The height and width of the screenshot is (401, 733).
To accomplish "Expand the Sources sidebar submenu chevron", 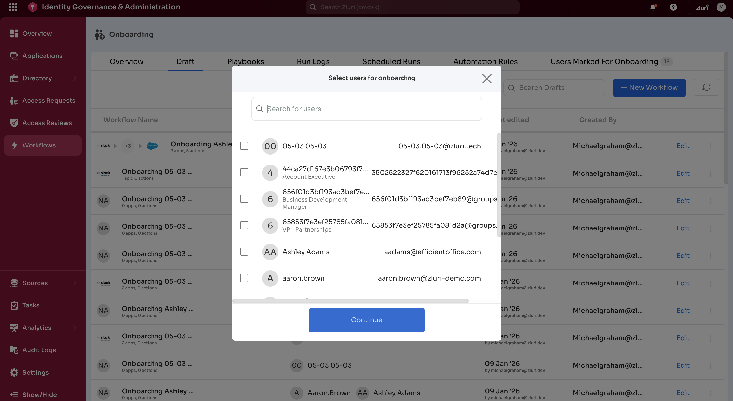I will (x=75, y=283).
